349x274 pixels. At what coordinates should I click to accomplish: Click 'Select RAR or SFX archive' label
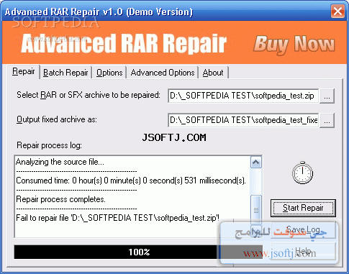[89, 95]
